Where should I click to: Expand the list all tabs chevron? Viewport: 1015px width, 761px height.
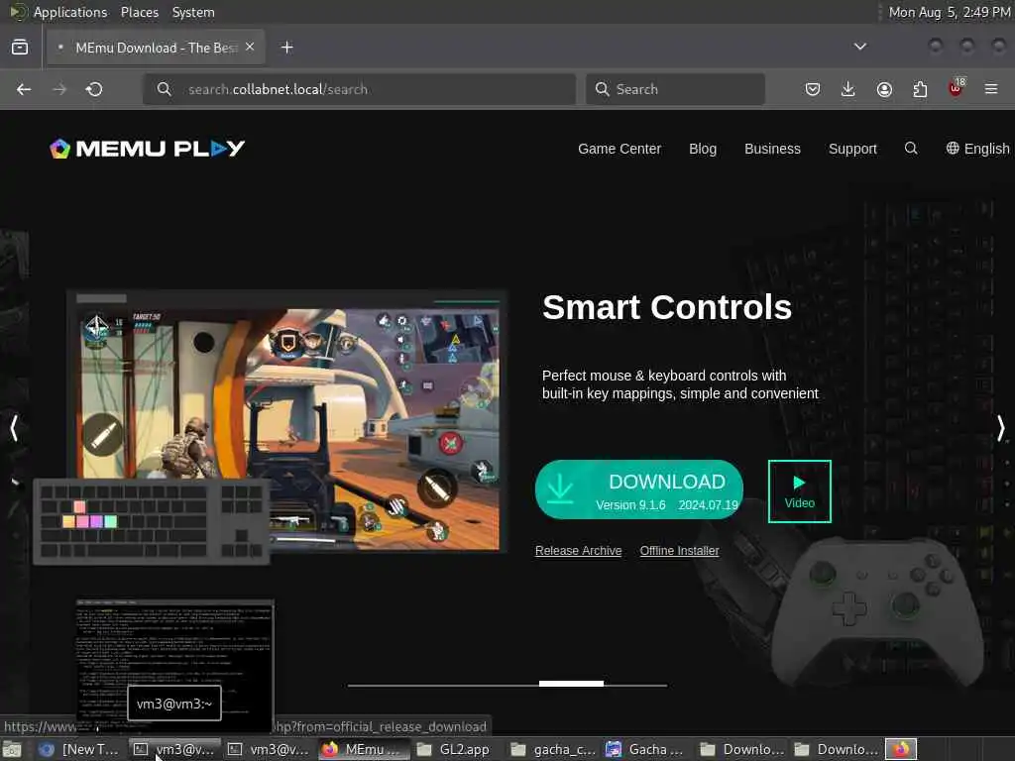coord(859,47)
